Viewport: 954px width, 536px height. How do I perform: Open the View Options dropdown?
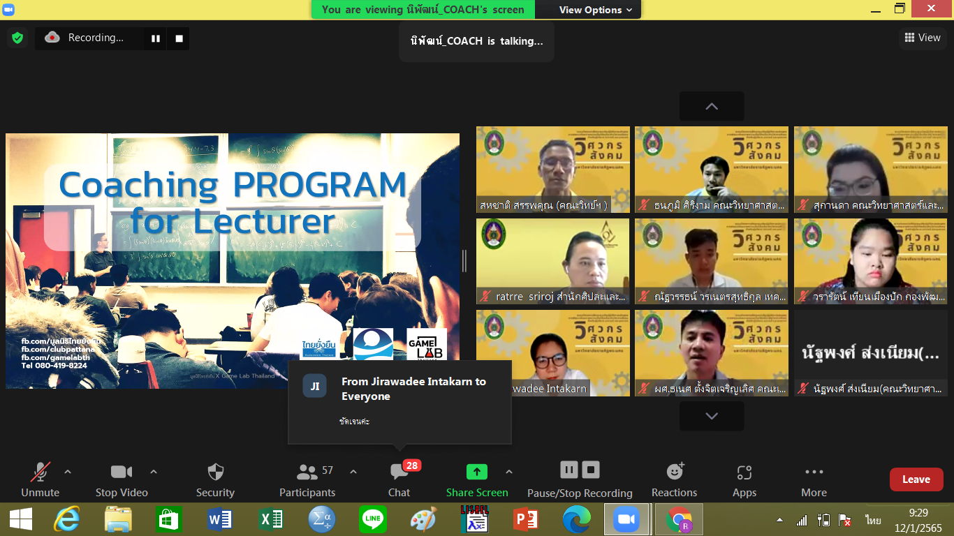[595, 10]
